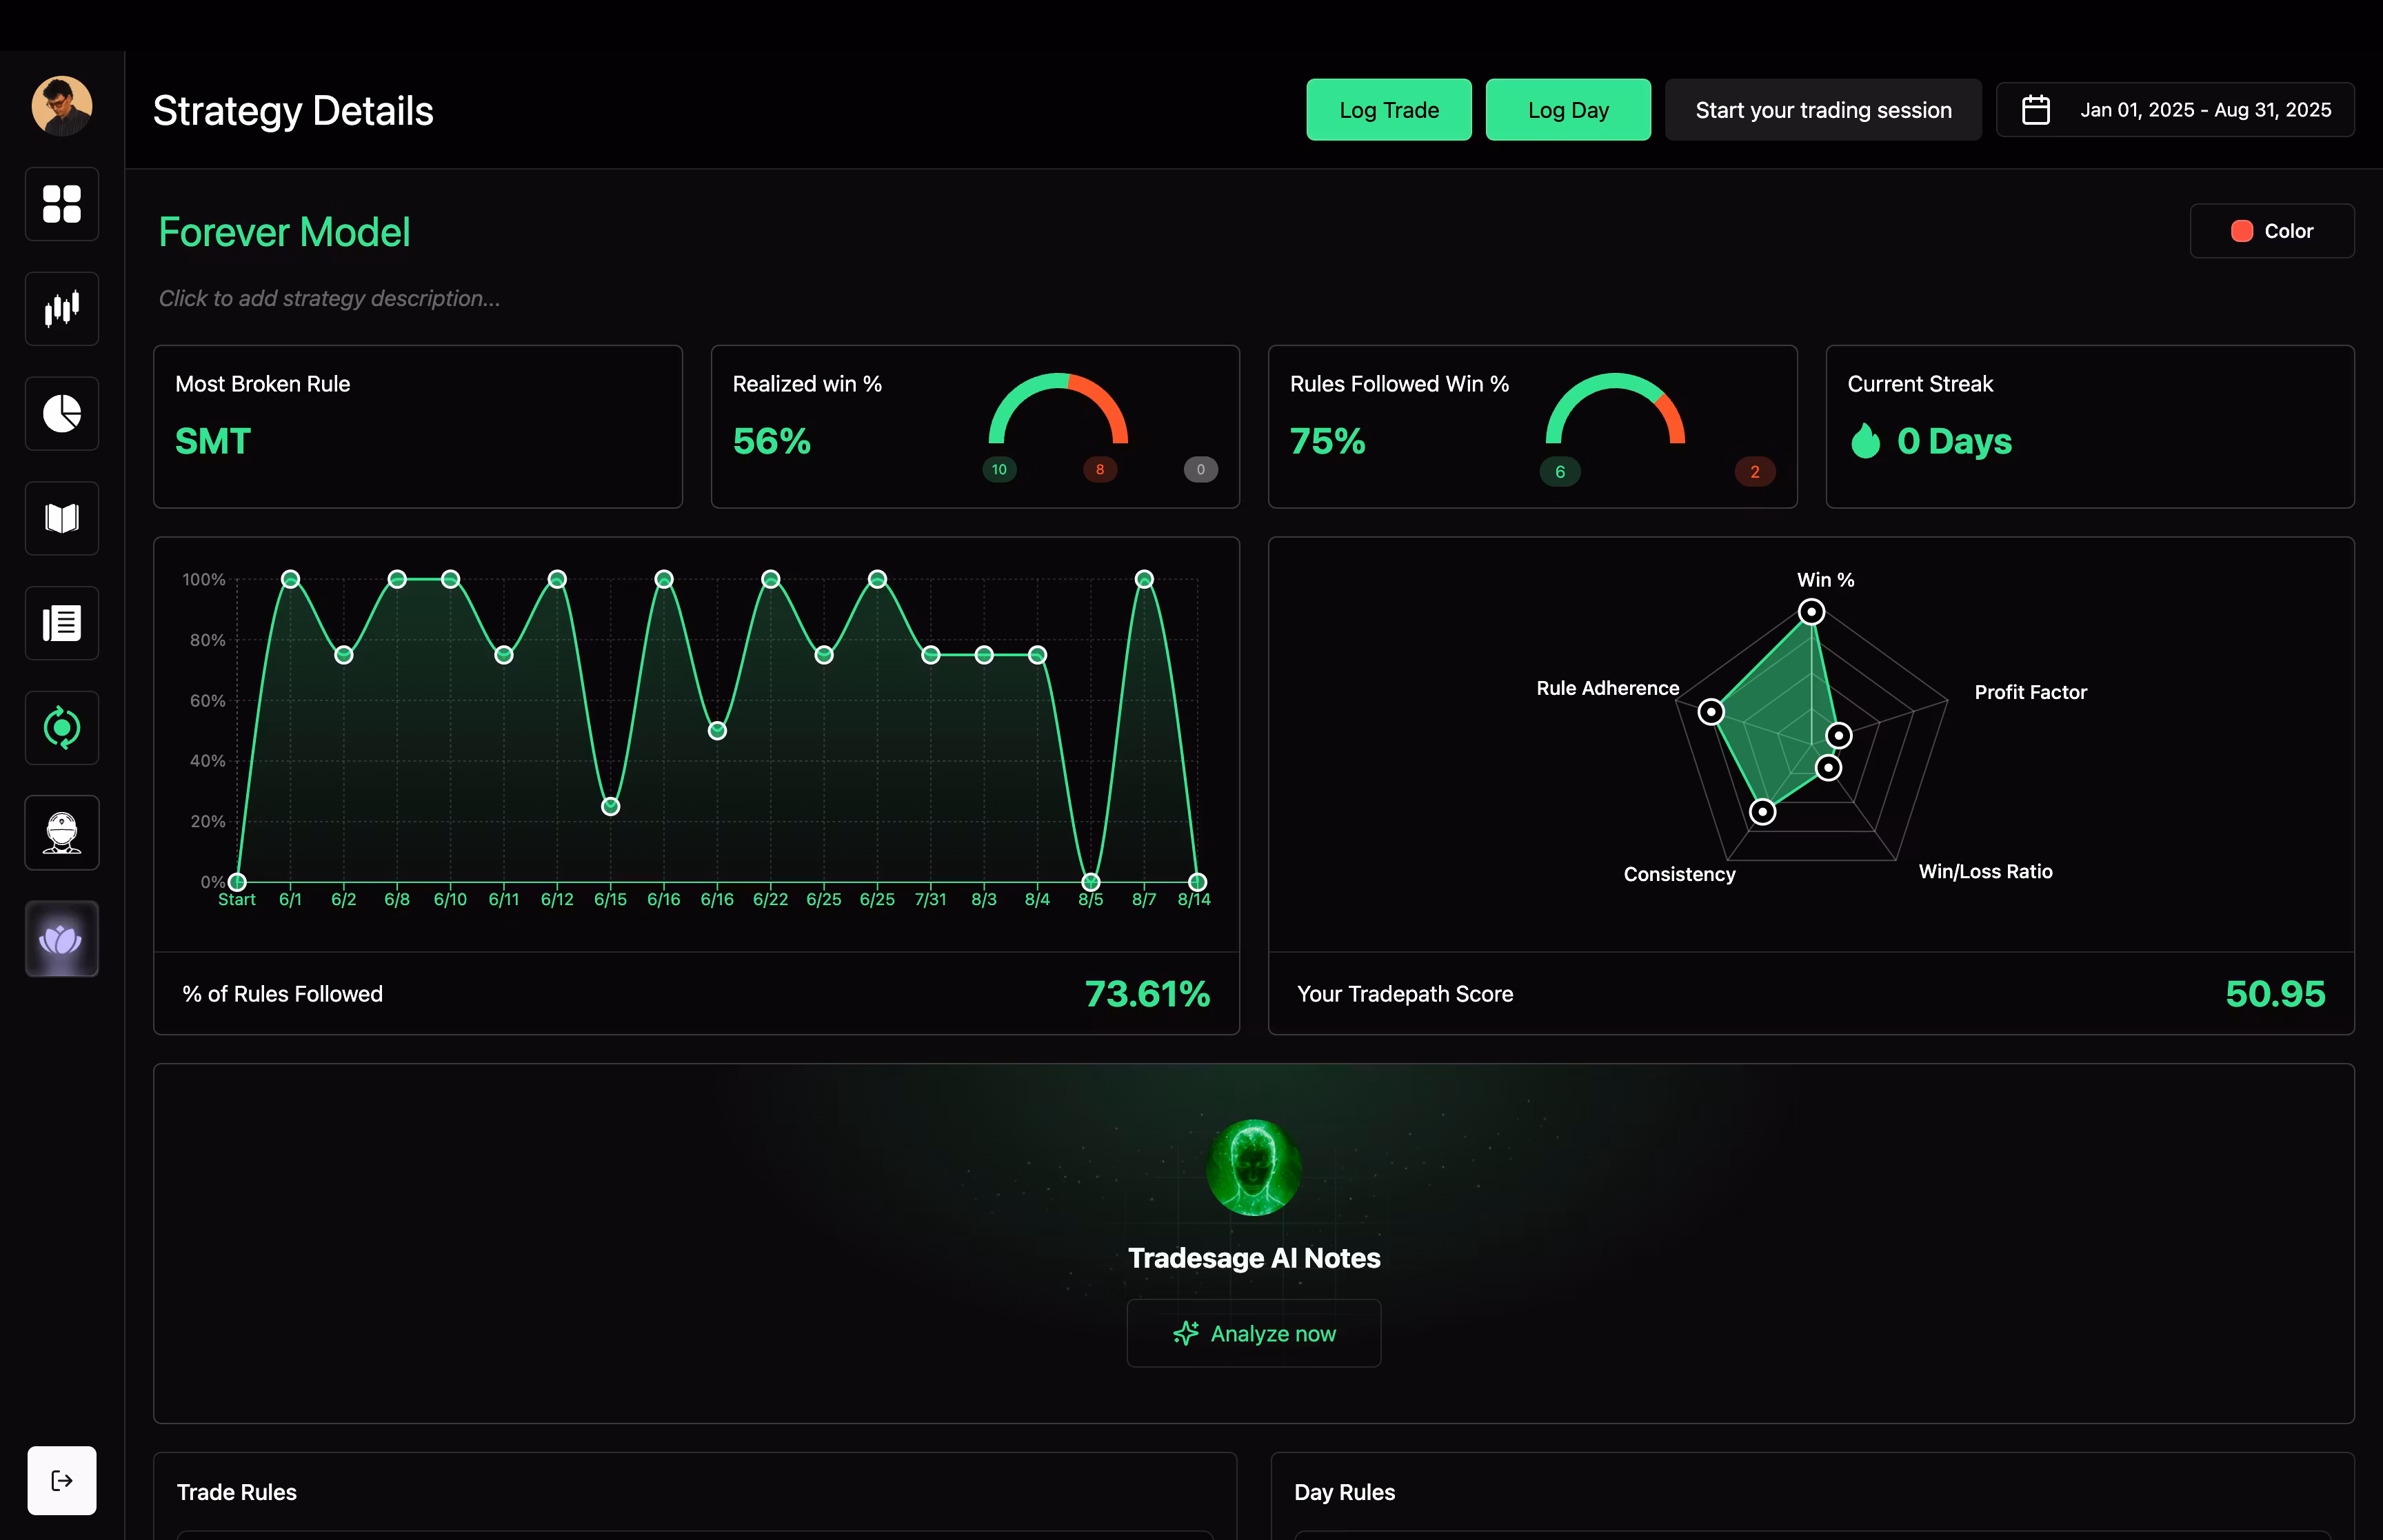Click the 6/15 data point on the chart
The width and height of the screenshot is (2383, 1540).
[x=610, y=806]
